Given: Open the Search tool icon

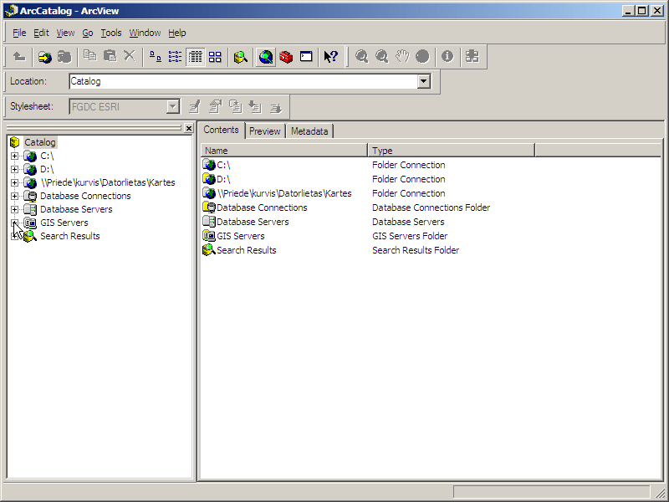Looking at the screenshot, I should (241, 56).
